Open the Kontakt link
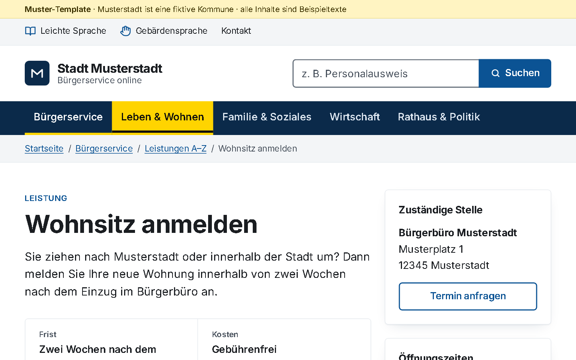The width and height of the screenshot is (576, 360). pyautogui.click(x=236, y=31)
